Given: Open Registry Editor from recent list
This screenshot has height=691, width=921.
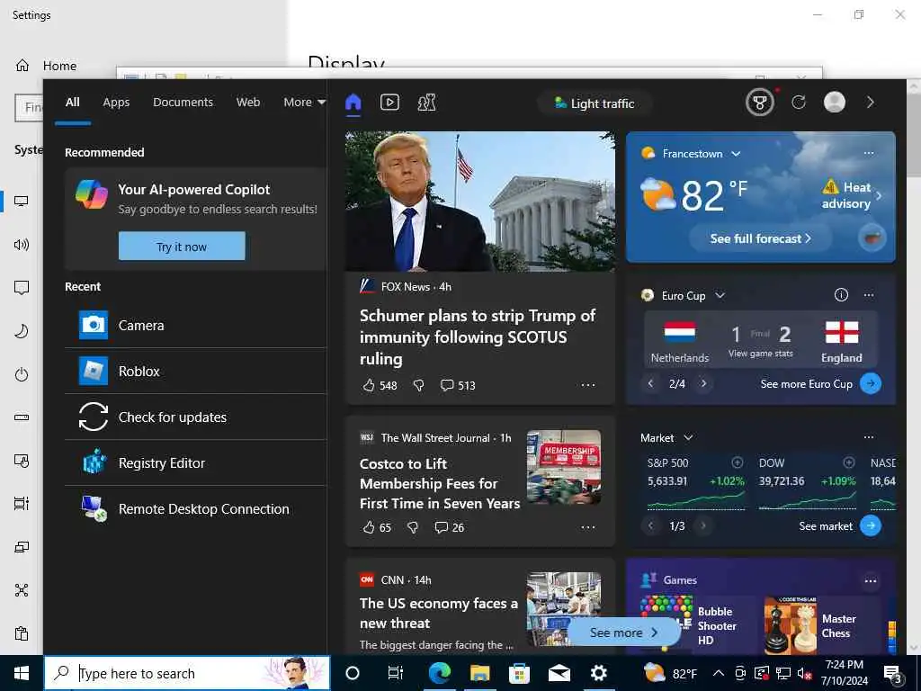Looking at the screenshot, I should tap(195, 462).
